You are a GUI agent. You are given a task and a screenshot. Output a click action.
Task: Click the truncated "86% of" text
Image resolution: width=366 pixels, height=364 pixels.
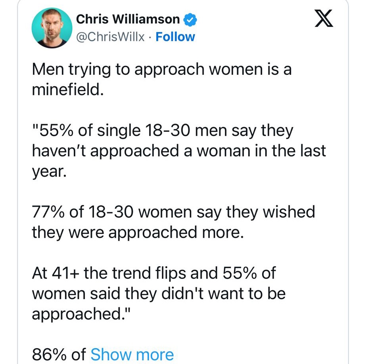tap(59, 354)
